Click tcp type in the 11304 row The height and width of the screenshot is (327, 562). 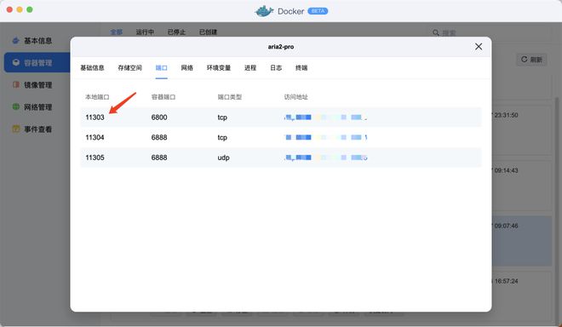pyautogui.click(x=222, y=138)
